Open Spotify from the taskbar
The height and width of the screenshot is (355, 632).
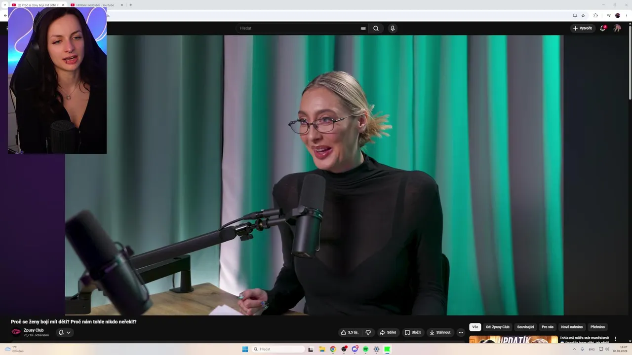click(365, 349)
